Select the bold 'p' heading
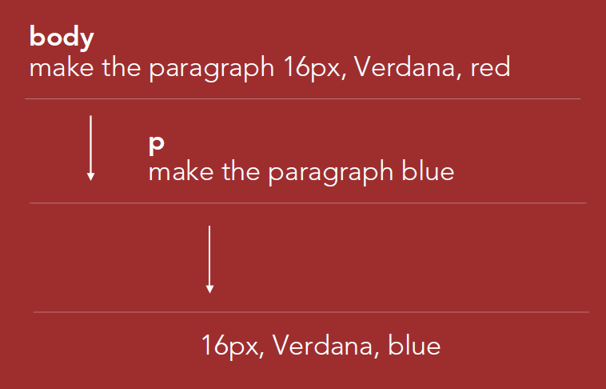This screenshot has width=606, height=389. pos(157,145)
